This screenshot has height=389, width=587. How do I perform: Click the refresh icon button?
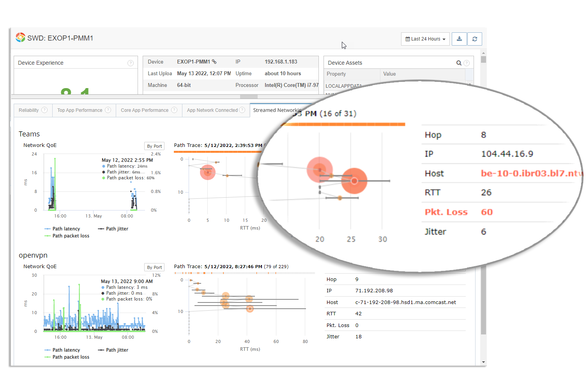pyautogui.click(x=475, y=39)
